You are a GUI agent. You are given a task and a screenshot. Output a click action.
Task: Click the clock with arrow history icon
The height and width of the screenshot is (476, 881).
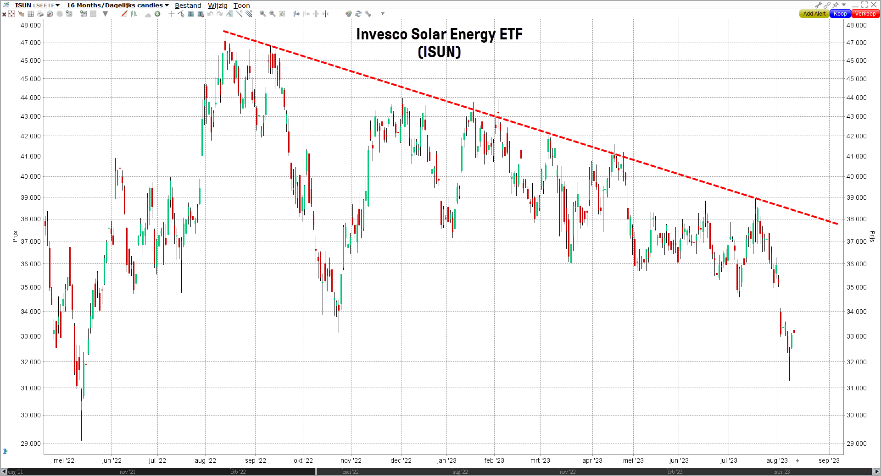click(50, 14)
